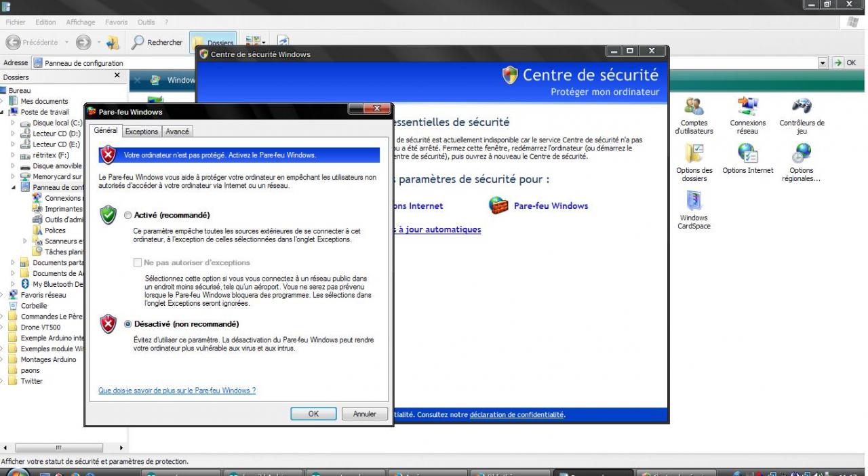Open the Favoris menu
This screenshot has height=476, width=868.
[x=117, y=22]
